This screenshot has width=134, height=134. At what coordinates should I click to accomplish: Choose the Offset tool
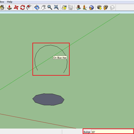point(29,7)
